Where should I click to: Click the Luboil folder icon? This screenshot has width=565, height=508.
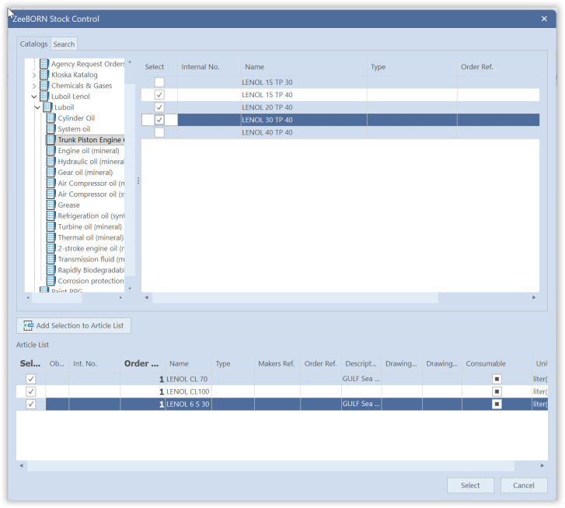pyautogui.click(x=47, y=107)
